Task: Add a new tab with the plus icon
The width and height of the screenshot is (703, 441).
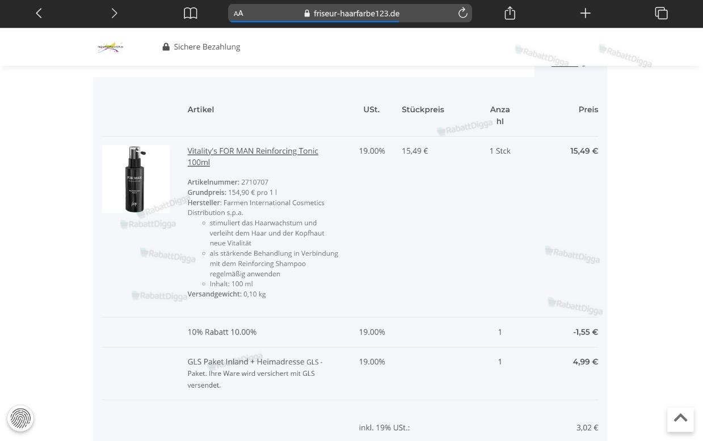Action: 586,13
